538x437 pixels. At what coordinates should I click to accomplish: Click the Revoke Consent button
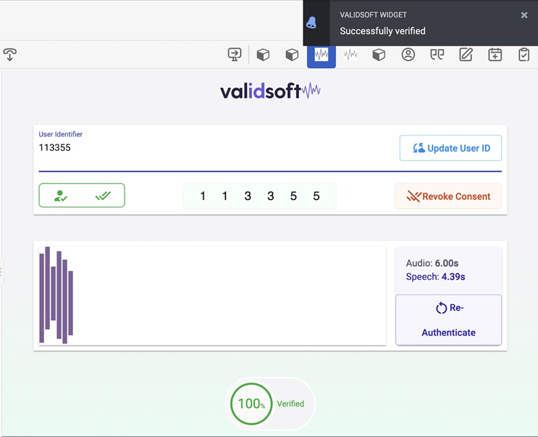(448, 196)
